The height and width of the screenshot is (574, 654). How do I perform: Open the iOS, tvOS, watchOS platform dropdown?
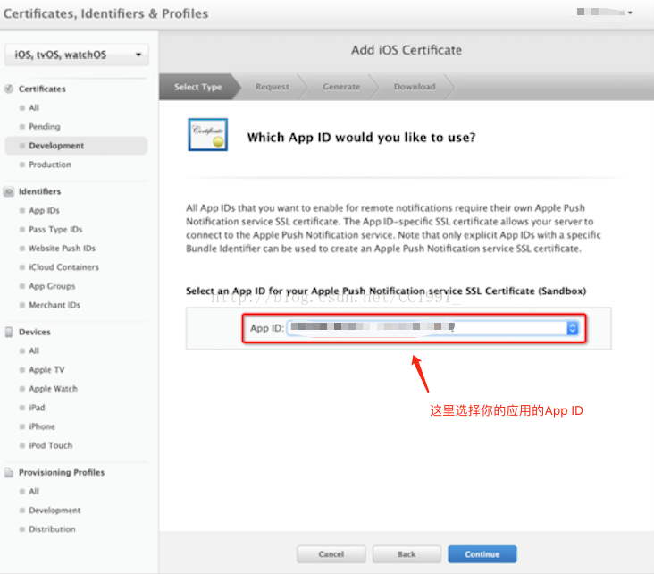pos(77,55)
